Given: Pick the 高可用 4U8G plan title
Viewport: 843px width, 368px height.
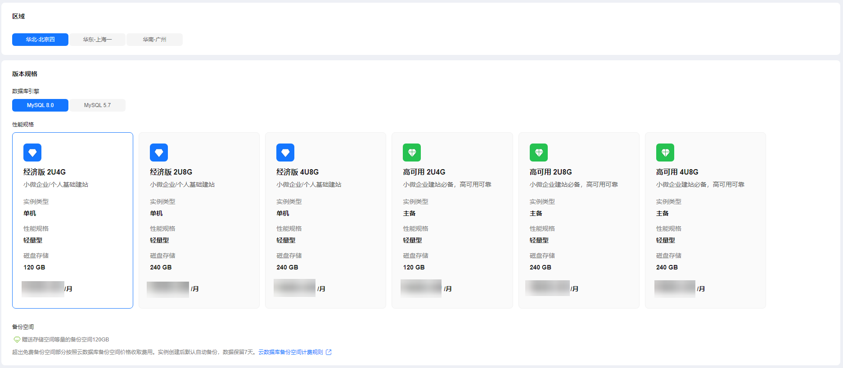Looking at the screenshot, I should click(677, 172).
